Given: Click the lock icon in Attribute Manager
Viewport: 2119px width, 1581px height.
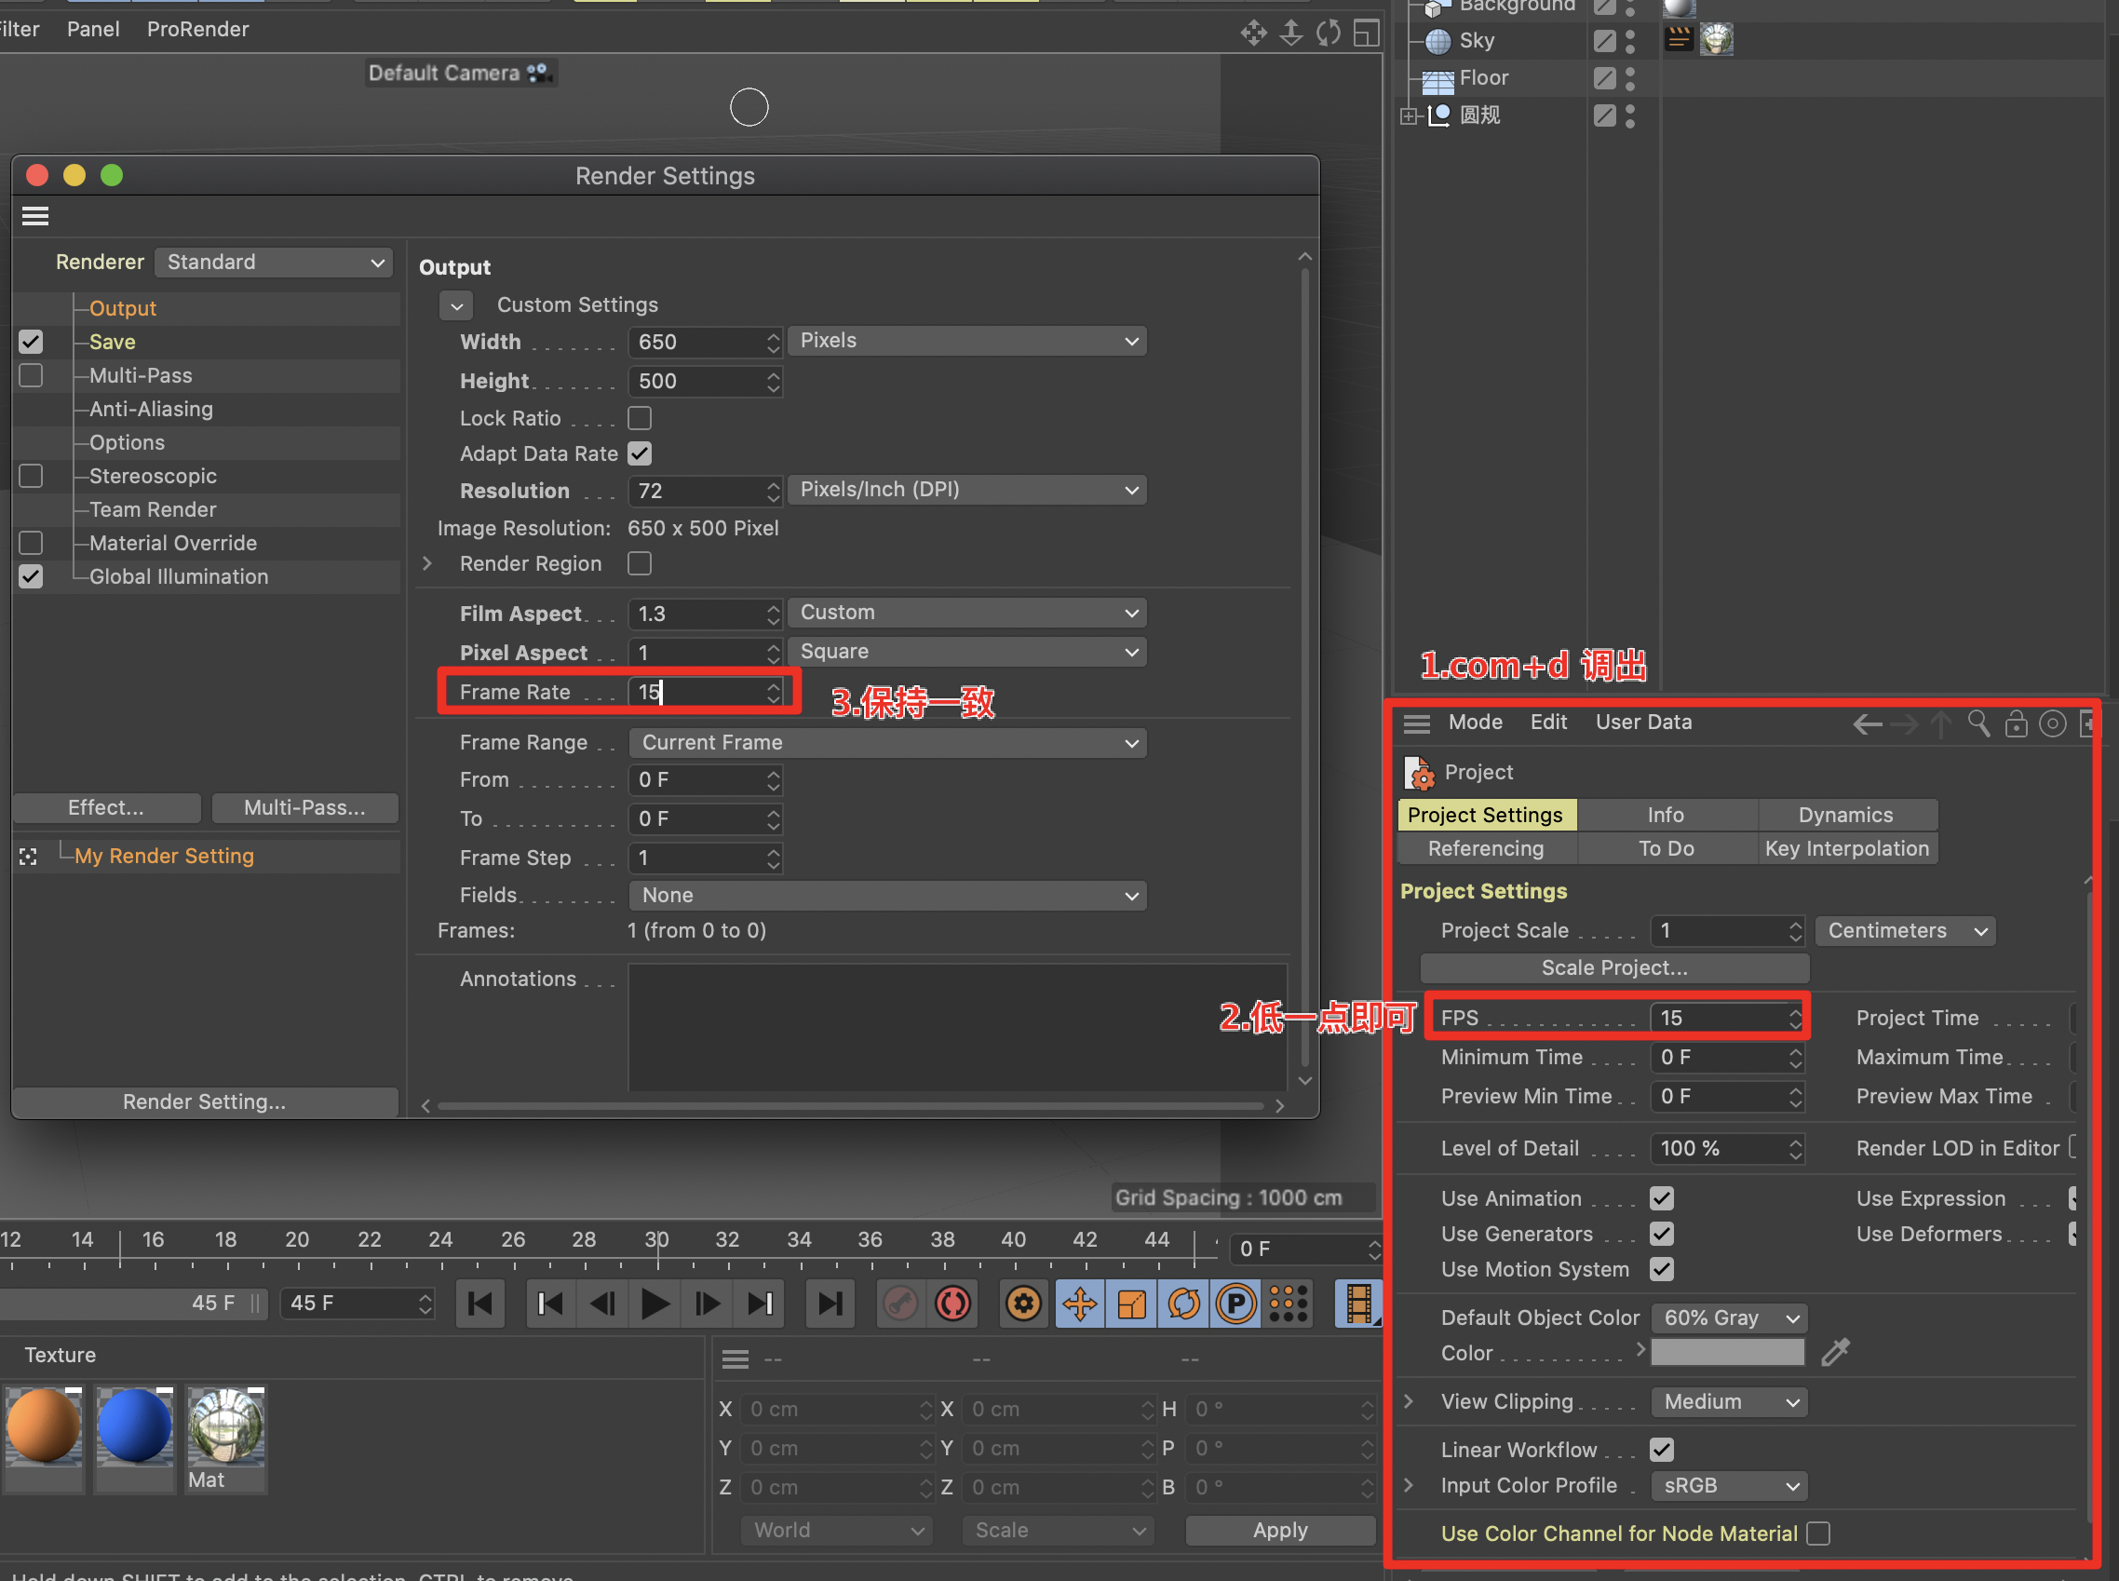Looking at the screenshot, I should (2016, 723).
